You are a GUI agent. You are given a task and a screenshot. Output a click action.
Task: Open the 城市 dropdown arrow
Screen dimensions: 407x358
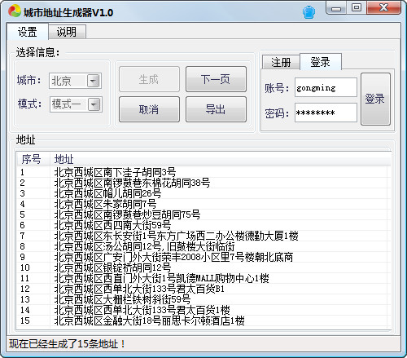[94, 81]
